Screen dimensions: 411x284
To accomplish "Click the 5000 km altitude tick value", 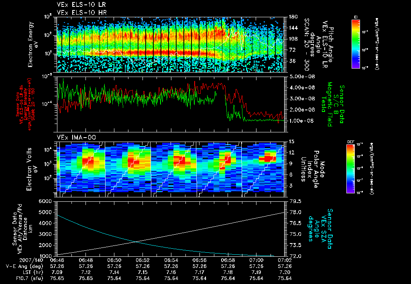I will point(45,212).
